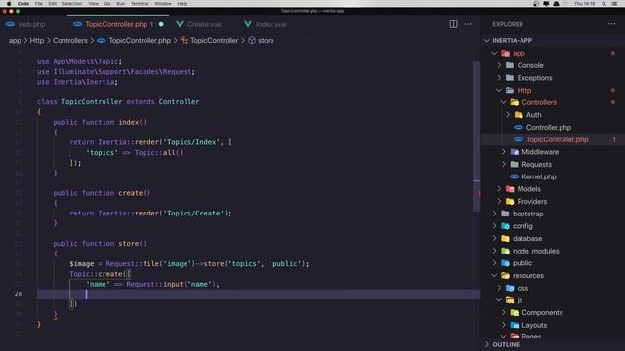Expand the Console folder chevron

[x=499, y=65]
